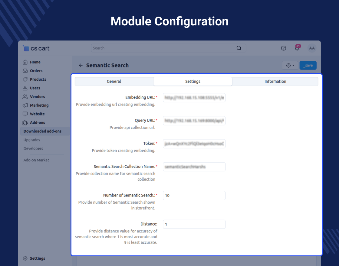
Task: Select the Settings tab
Action: point(193,81)
